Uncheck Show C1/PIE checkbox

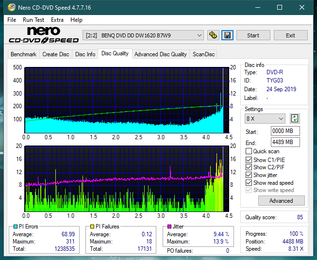249,160
